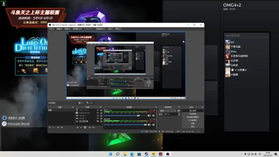This screenshot has height=157, width=279.
Task: Remove selected source with minus icon
Action: tap(81, 127)
